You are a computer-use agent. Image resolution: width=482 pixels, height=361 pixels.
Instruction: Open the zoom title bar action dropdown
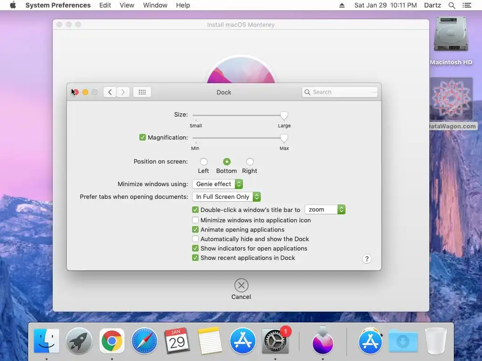coord(325,209)
